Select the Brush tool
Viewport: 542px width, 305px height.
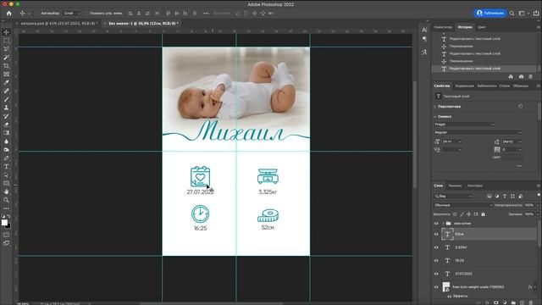(6, 99)
